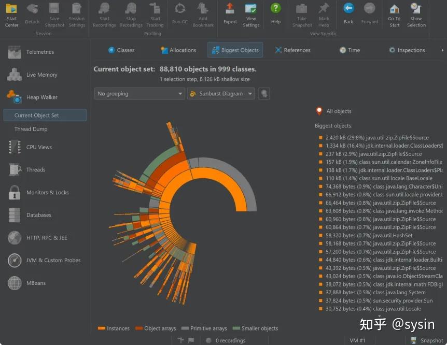
Task: Open the Inspections tab
Action: pos(407,50)
